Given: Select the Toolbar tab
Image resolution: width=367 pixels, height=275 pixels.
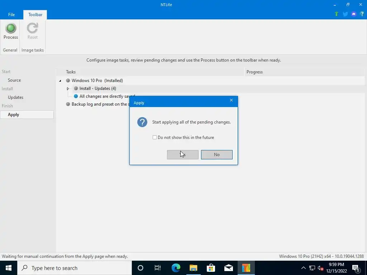Looking at the screenshot, I should tap(35, 14).
